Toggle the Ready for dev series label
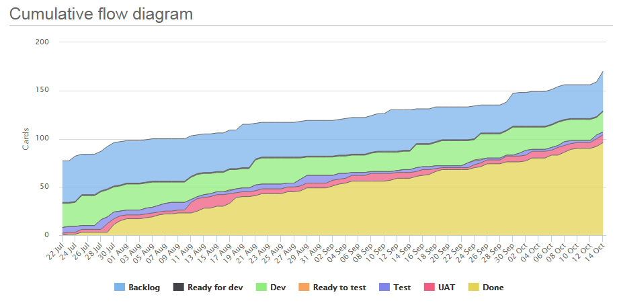 pyautogui.click(x=215, y=288)
